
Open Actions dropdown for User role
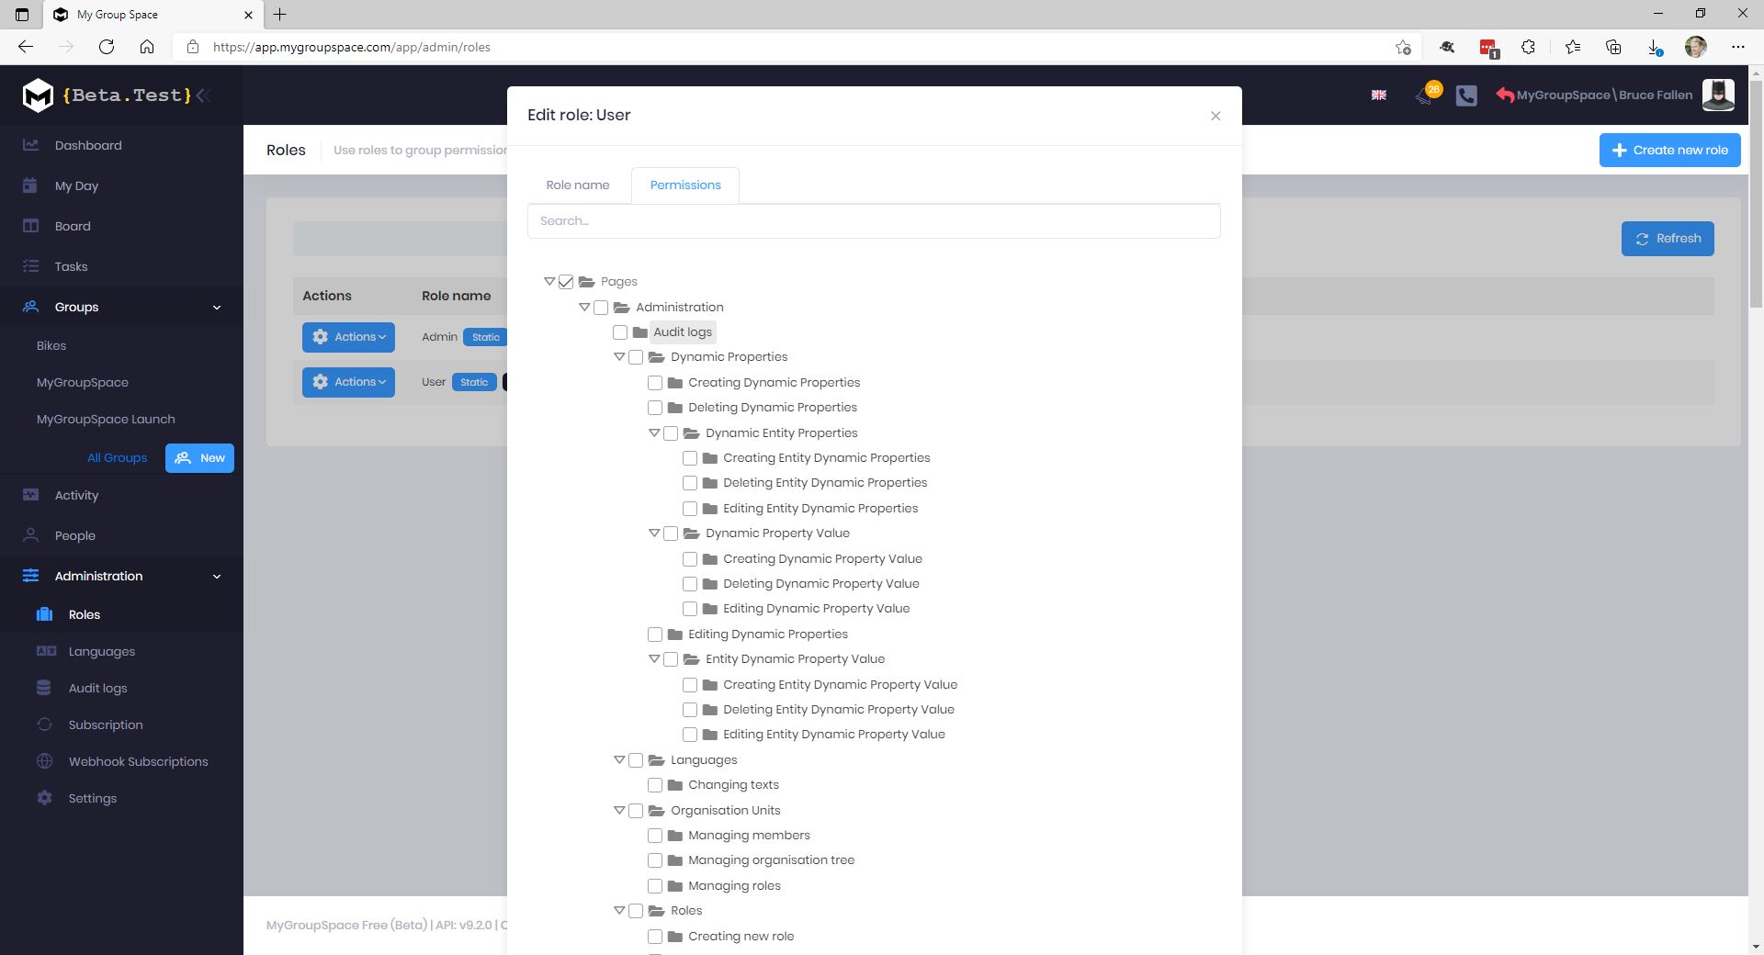coord(348,382)
